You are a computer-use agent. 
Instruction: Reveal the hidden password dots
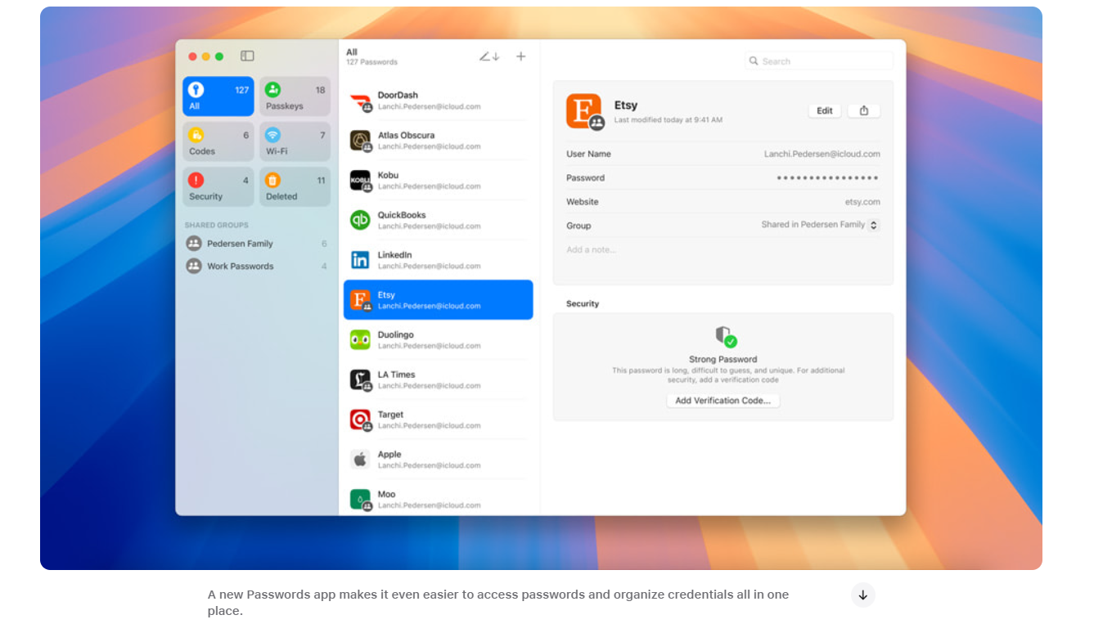(828, 177)
